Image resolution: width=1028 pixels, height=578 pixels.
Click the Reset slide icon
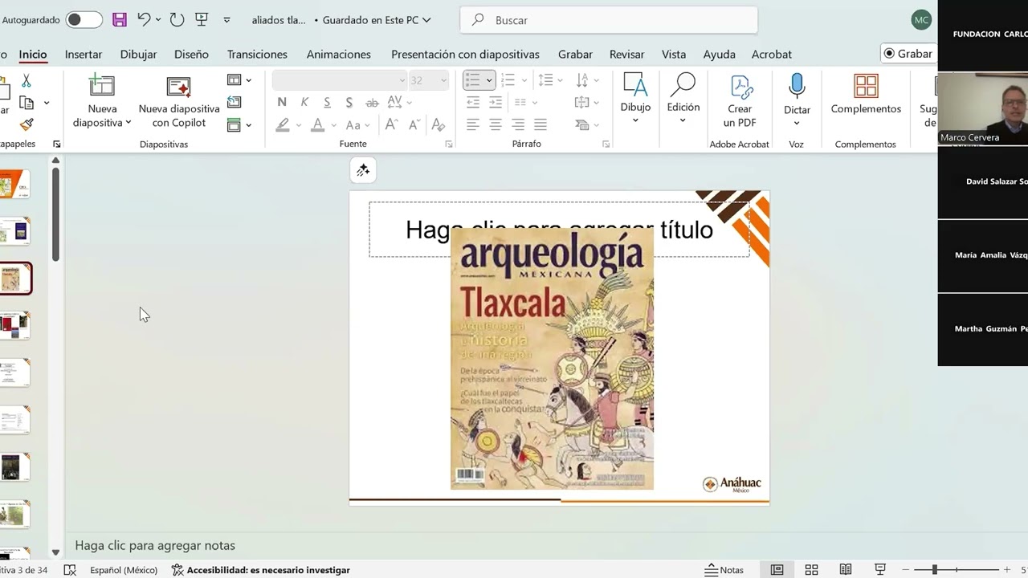coord(234,102)
